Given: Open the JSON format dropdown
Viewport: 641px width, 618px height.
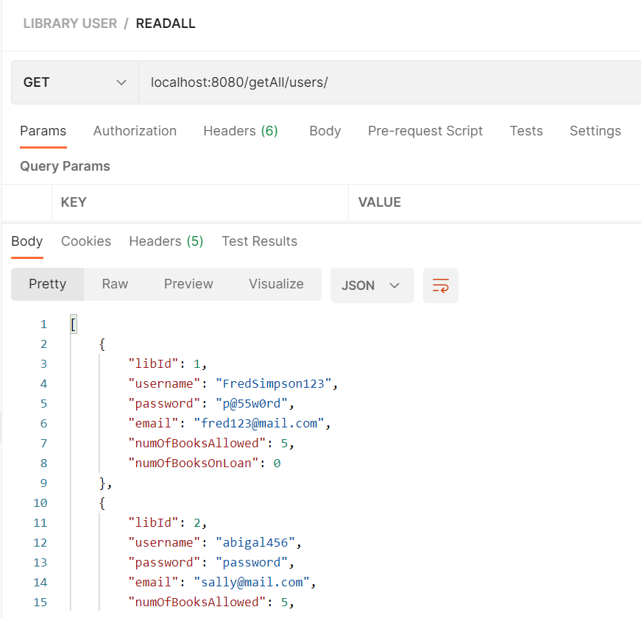Looking at the screenshot, I should point(372,285).
